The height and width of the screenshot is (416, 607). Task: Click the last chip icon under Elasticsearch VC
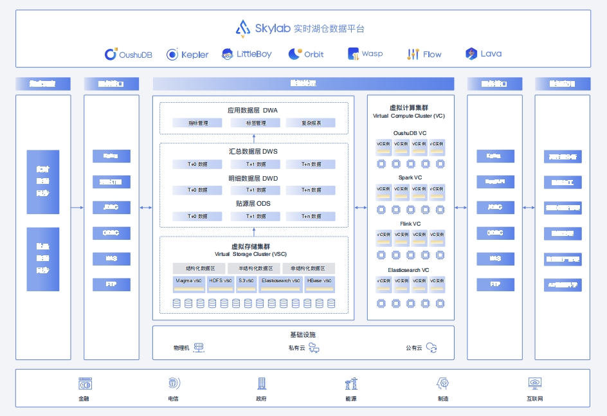440,303
